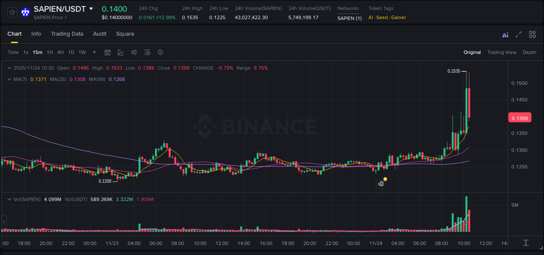
Task: Open the AI analysis feature
Action: (x=505, y=34)
